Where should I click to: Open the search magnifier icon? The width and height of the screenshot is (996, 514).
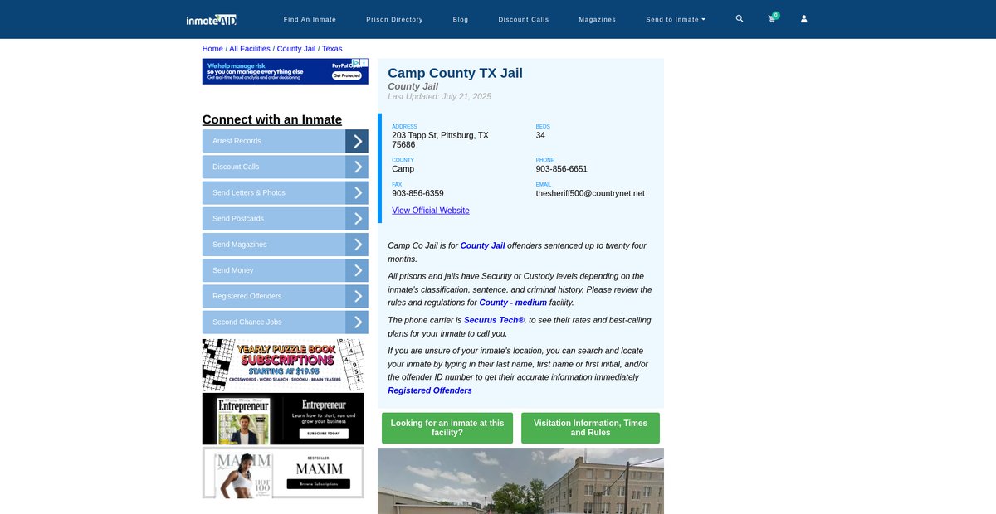740,18
